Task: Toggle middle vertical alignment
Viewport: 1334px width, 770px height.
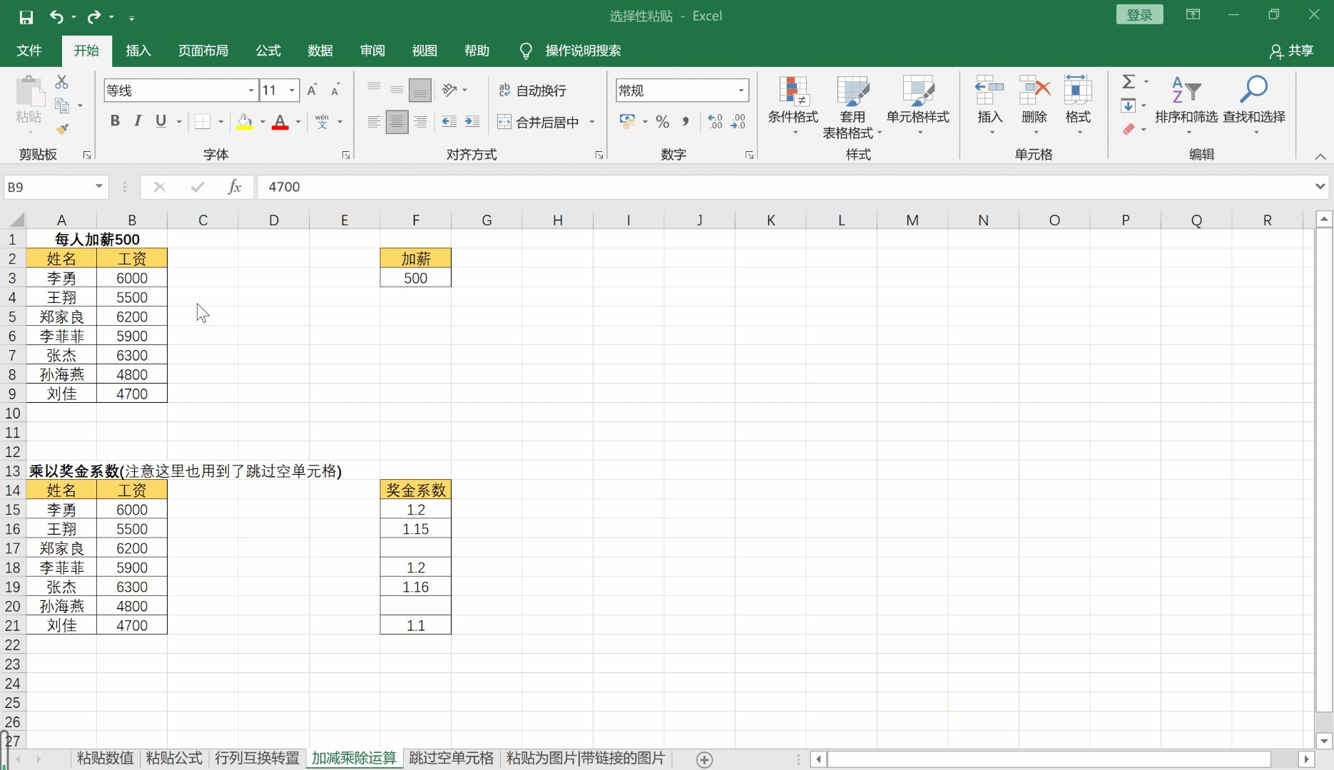Action: coord(397,90)
